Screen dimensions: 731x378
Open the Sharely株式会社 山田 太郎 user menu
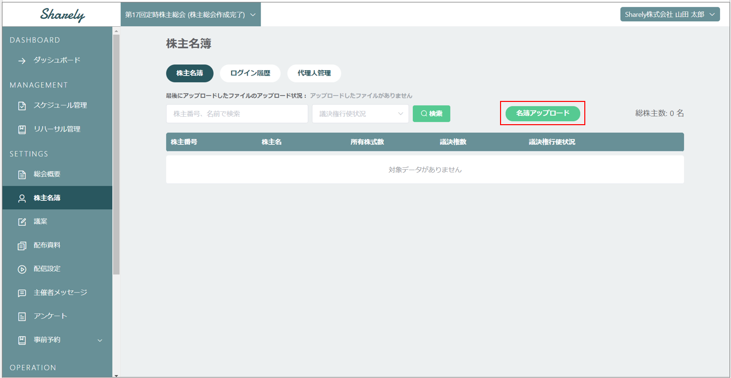tap(670, 14)
